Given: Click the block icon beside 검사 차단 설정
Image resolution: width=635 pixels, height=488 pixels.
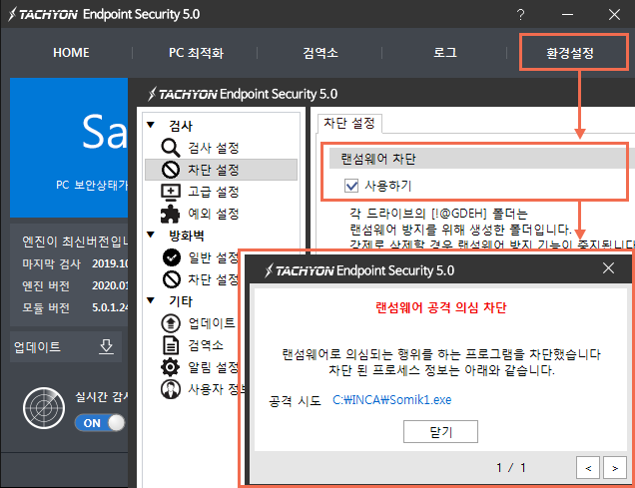Looking at the screenshot, I should pyautogui.click(x=171, y=170).
